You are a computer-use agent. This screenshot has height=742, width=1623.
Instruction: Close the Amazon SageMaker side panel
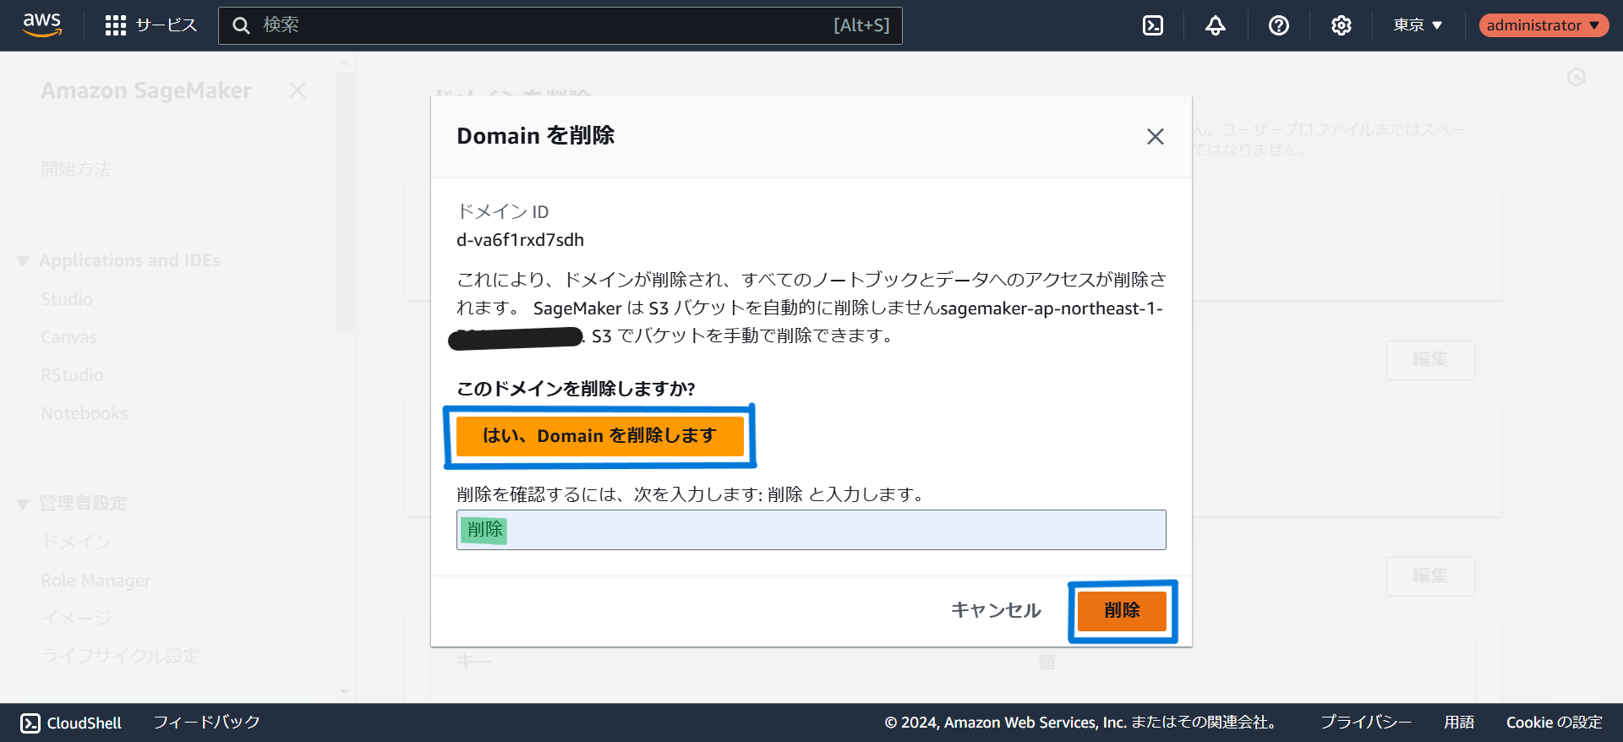pyautogui.click(x=297, y=90)
